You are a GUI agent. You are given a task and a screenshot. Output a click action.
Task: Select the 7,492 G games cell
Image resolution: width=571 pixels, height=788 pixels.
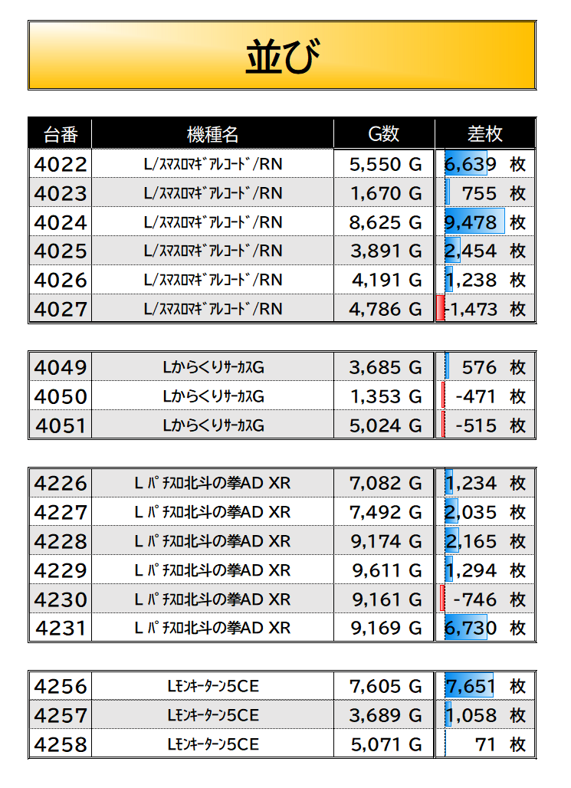(x=384, y=512)
